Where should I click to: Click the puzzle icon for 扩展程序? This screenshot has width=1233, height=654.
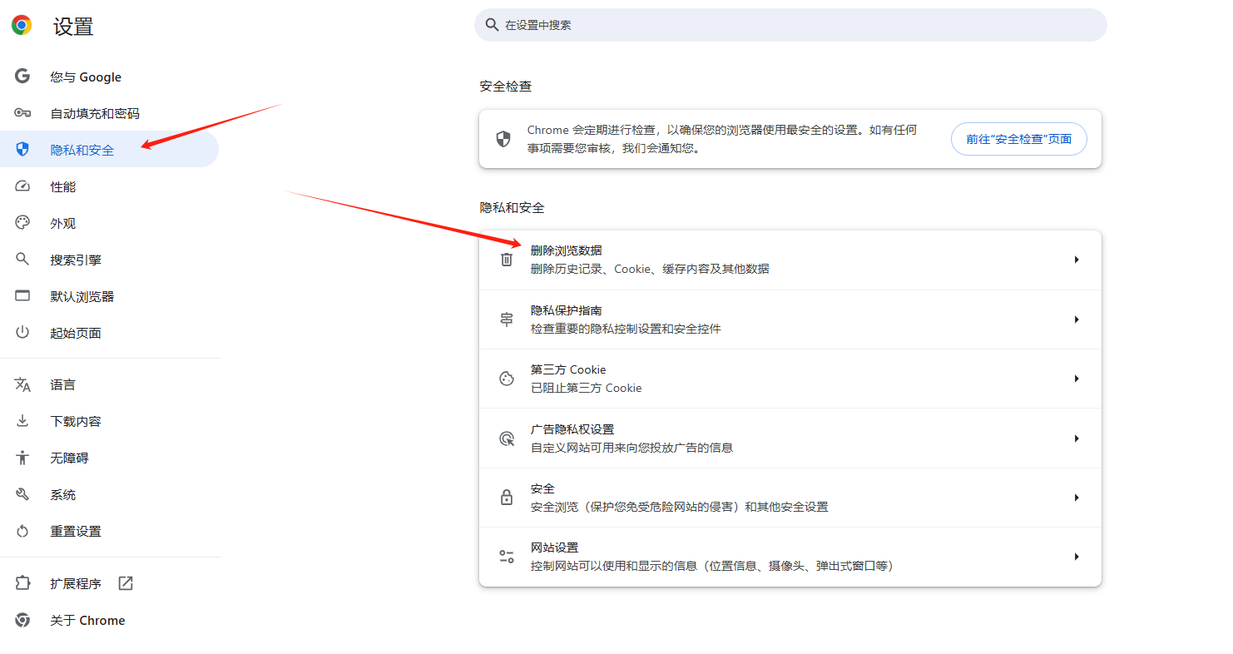pos(22,583)
